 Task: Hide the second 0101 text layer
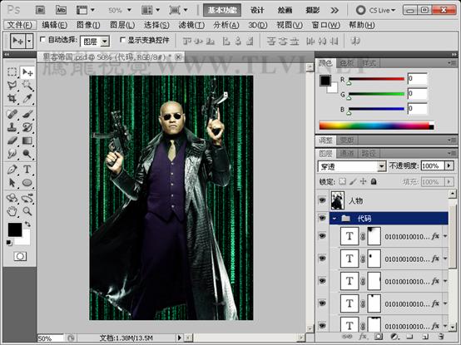322,259
